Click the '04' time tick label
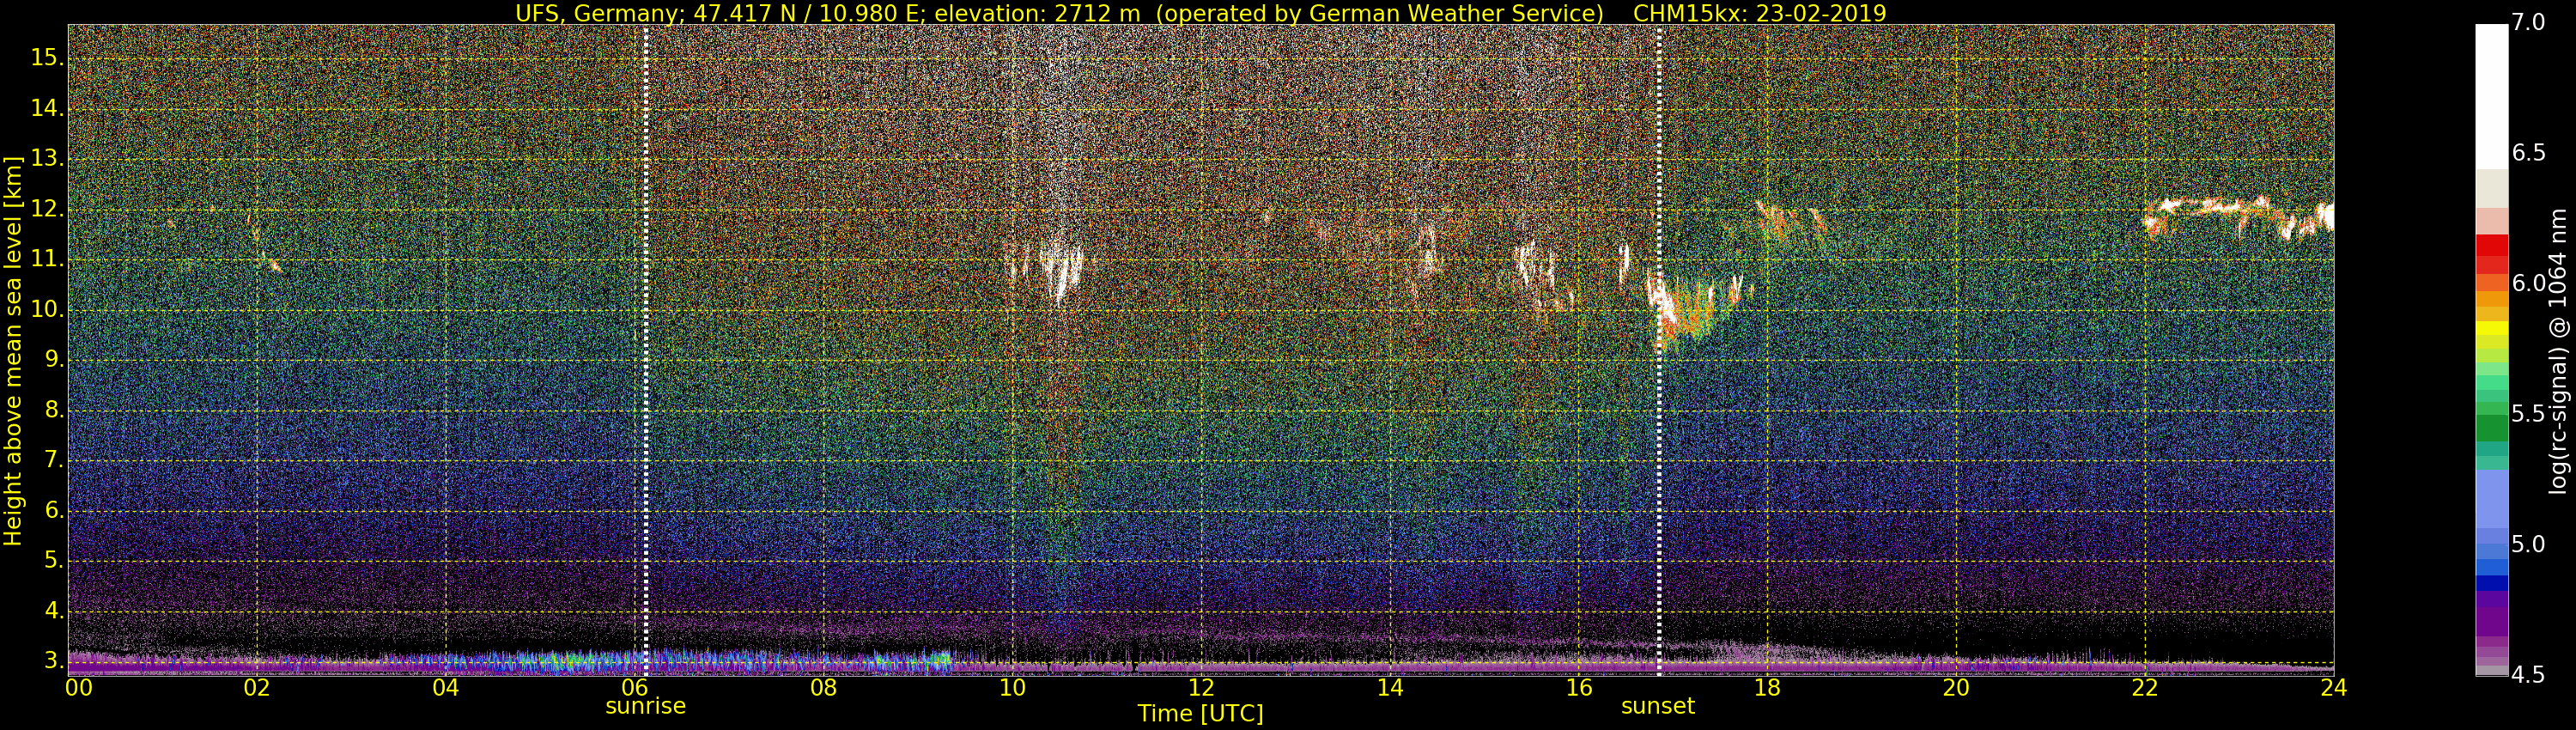 446,688
